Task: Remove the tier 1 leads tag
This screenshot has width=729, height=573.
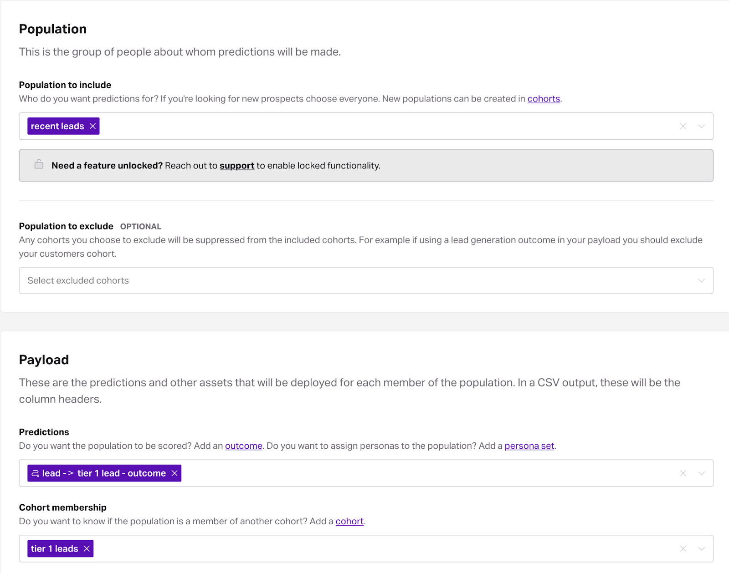Action: [87, 549]
